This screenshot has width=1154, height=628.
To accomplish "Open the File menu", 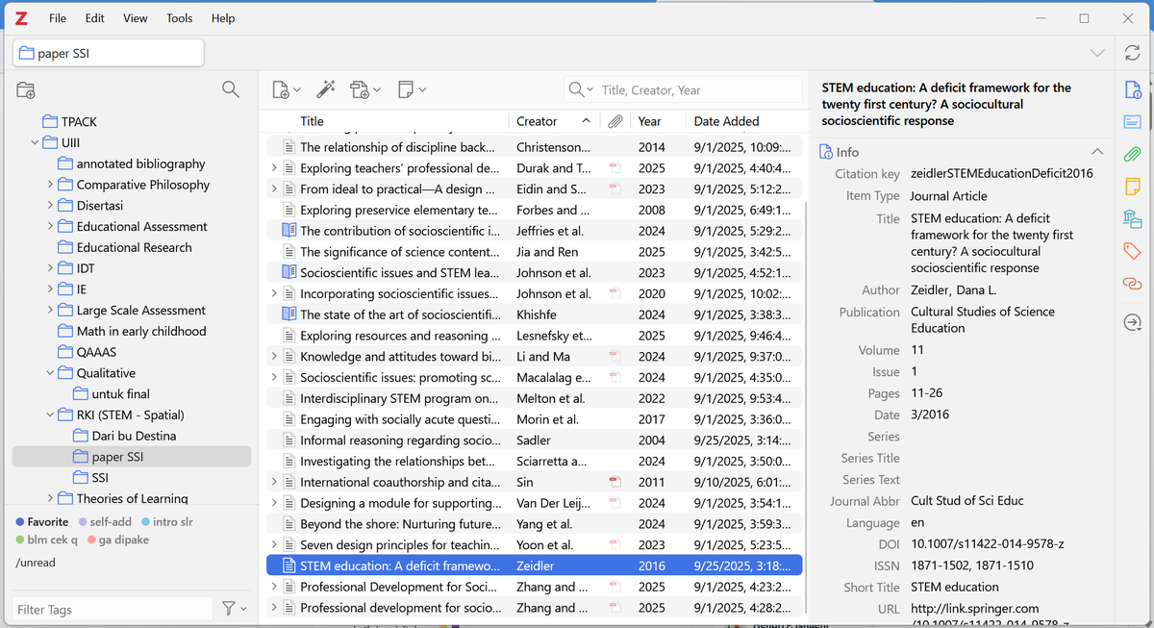I will (58, 18).
